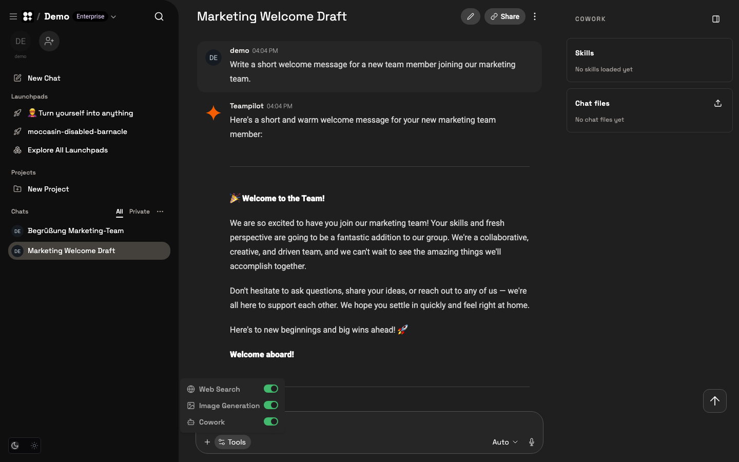Open the Marketing Welcome Draft chat

pos(89,251)
